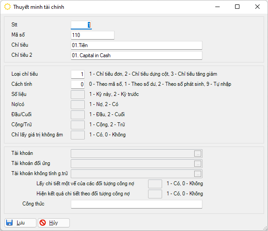
Task: Edit the Chỉ tiêu 2 Capital in Cash field
Action: pyautogui.click(x=136, y=55)
